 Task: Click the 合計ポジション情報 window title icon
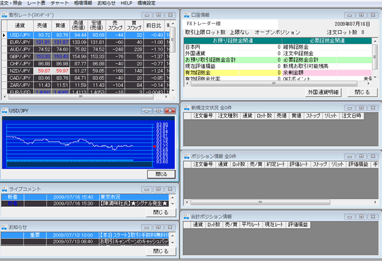tap(187, 216)
